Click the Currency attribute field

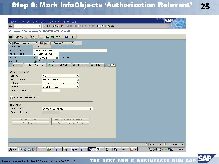[51, 91]
